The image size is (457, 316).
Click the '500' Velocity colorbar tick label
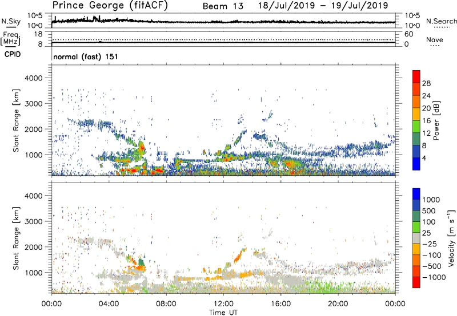pos(428,210)
